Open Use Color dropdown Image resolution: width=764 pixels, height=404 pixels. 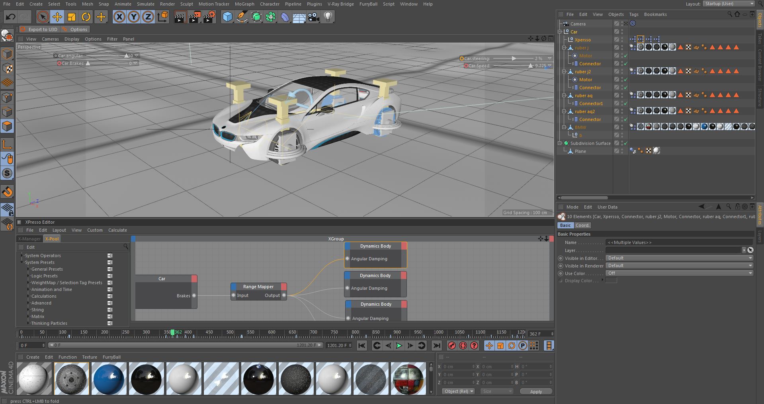click(x=680, y=273)
